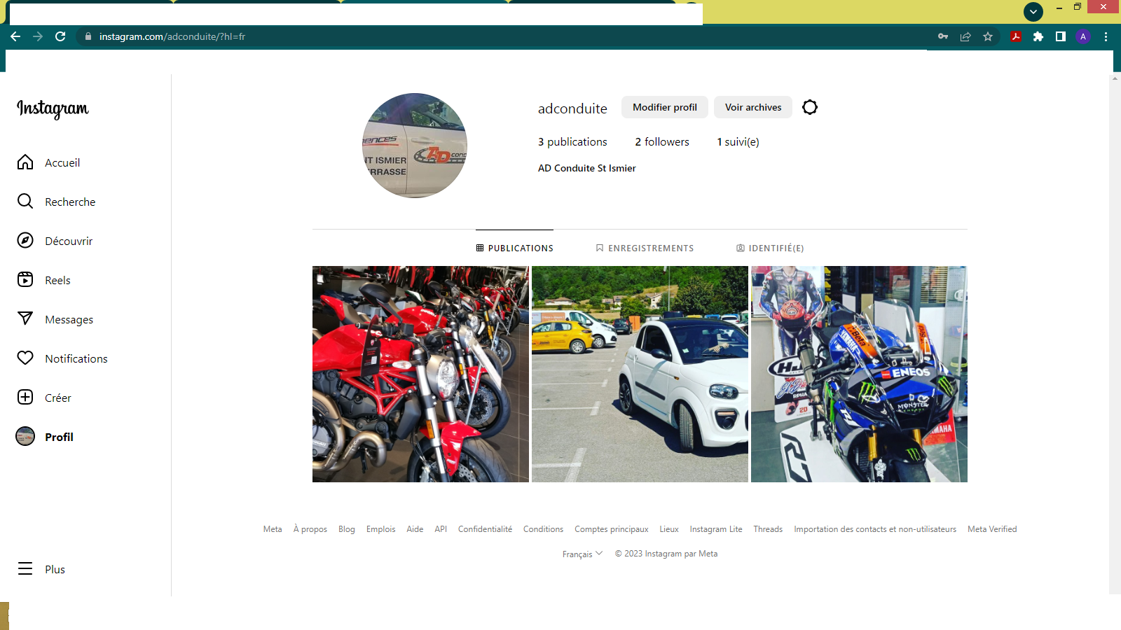The width and height of the screenshot is (1121, 630).
Task: Open the 1 suivi(e) list
Action: click(738, 141)
